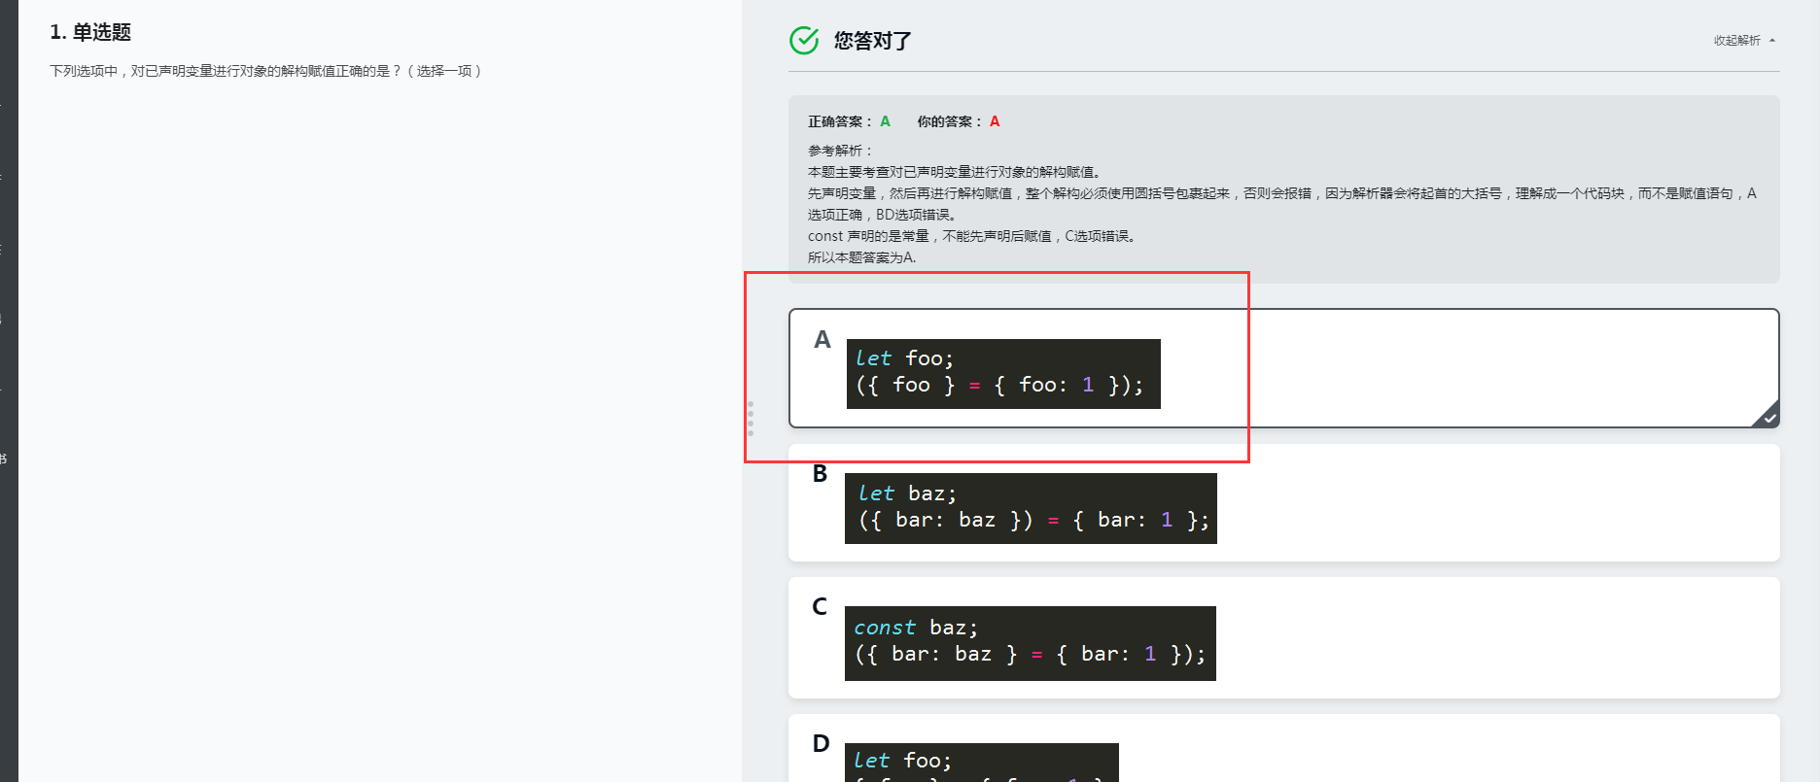Collapse the analysis with 收起解析
The width and height of the screenshot is (1820, 782).
[x=1744, y=40]
